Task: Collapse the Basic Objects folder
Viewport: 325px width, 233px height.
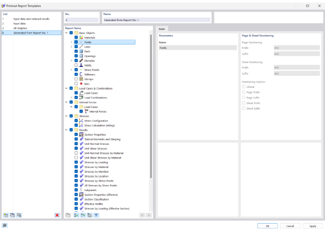Action: click(x=66, y=33)
